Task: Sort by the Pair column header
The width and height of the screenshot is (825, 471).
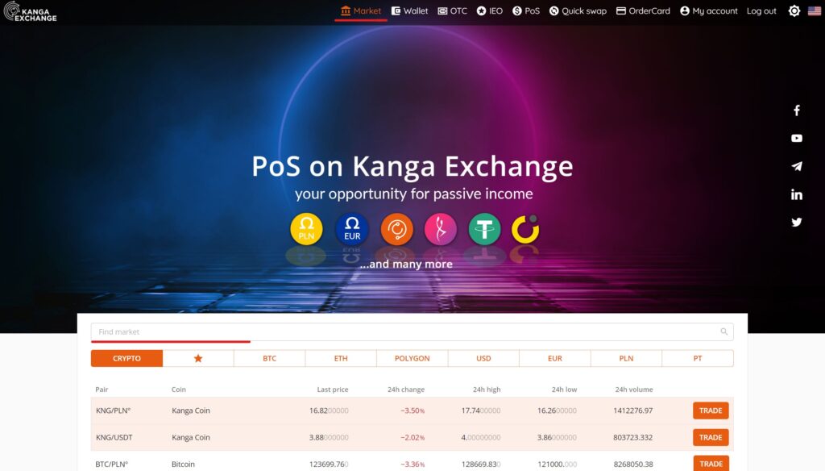Action: [x=102, y=390]
